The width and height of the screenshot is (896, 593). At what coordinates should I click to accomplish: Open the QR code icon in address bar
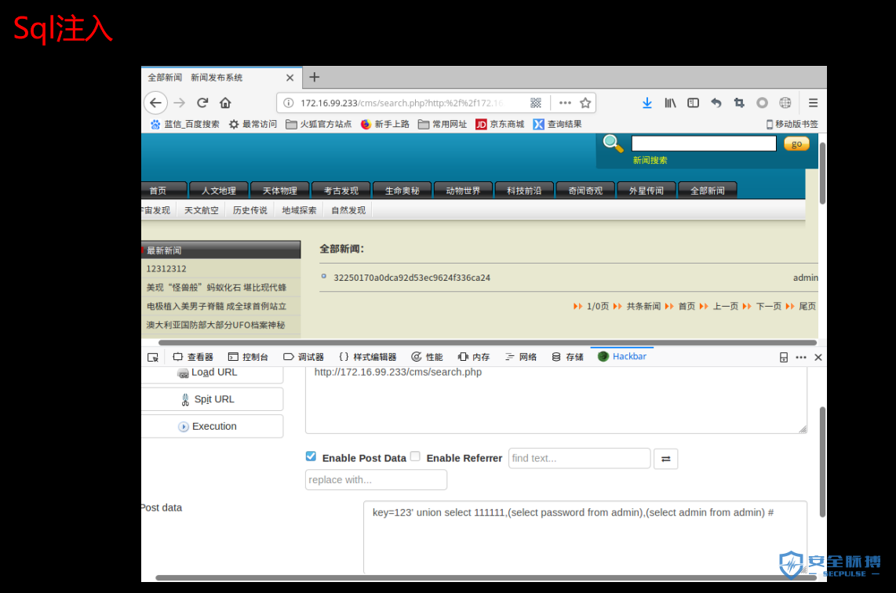pyautogui.click(x=535, y=103)
